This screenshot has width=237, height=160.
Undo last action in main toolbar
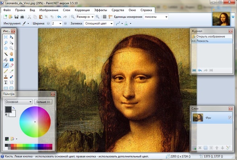59,17
